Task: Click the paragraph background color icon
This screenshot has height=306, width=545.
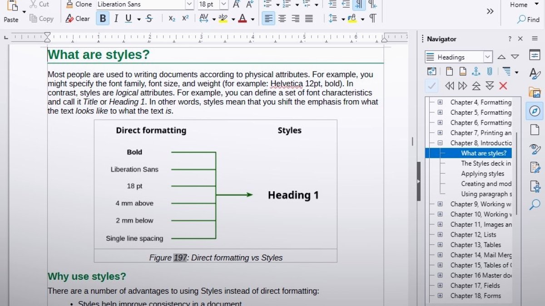Action: [352, 19]
